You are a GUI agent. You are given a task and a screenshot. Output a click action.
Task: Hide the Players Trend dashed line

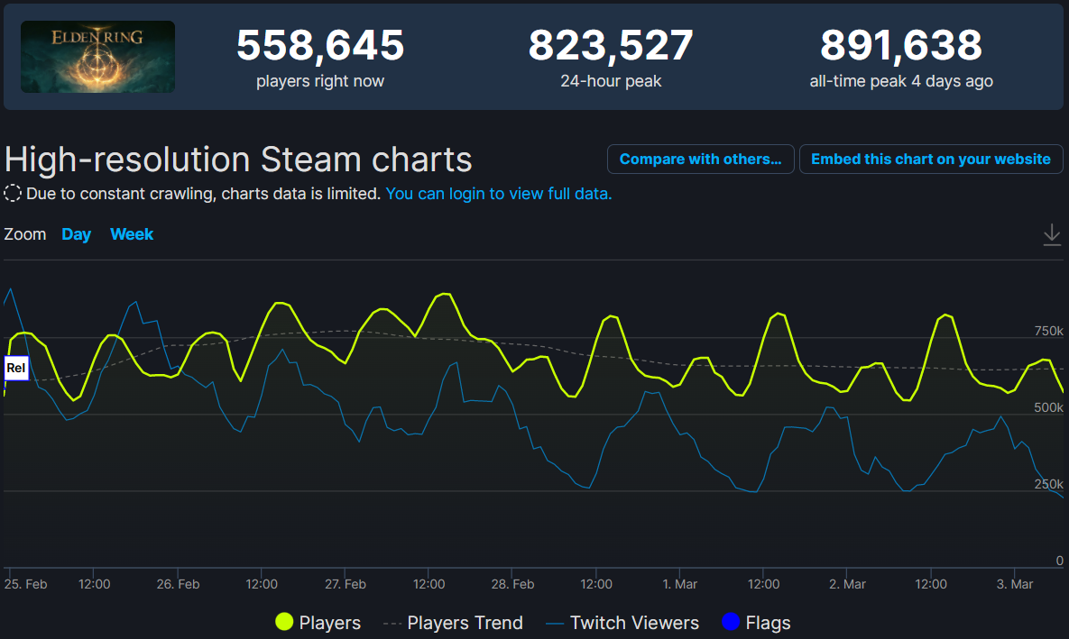pos(453,623)
